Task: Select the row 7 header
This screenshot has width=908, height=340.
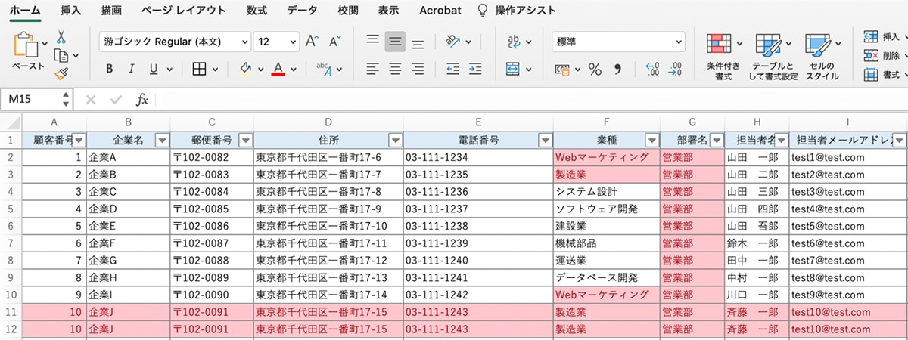Action: (x=11, y=243)
